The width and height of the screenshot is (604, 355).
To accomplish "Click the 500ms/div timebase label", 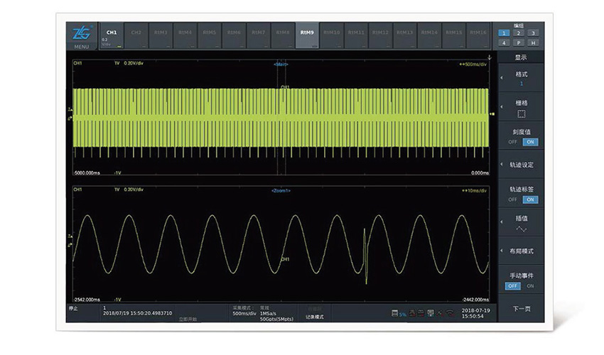I will [x=473, y=65].
